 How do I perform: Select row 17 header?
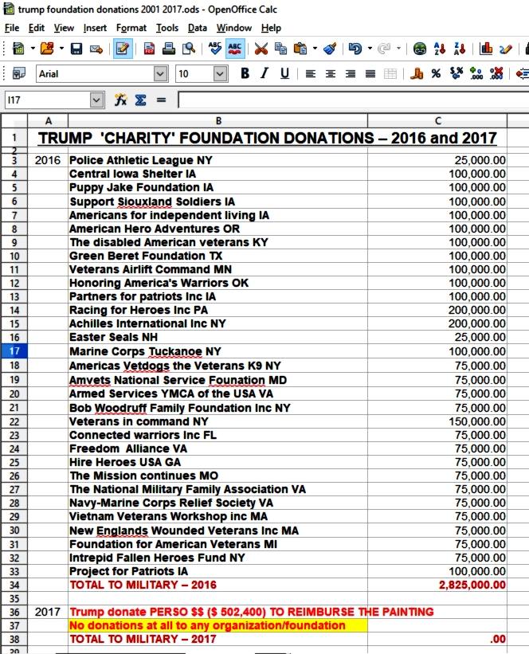pyautogui.click(x=14, y=351)
